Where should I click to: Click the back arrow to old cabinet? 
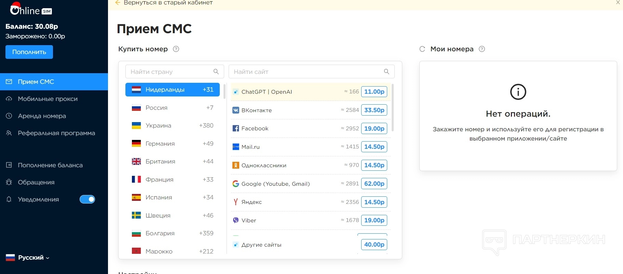pos(118,3)
